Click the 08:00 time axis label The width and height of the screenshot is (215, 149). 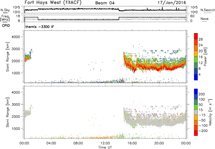click(78, 143)
